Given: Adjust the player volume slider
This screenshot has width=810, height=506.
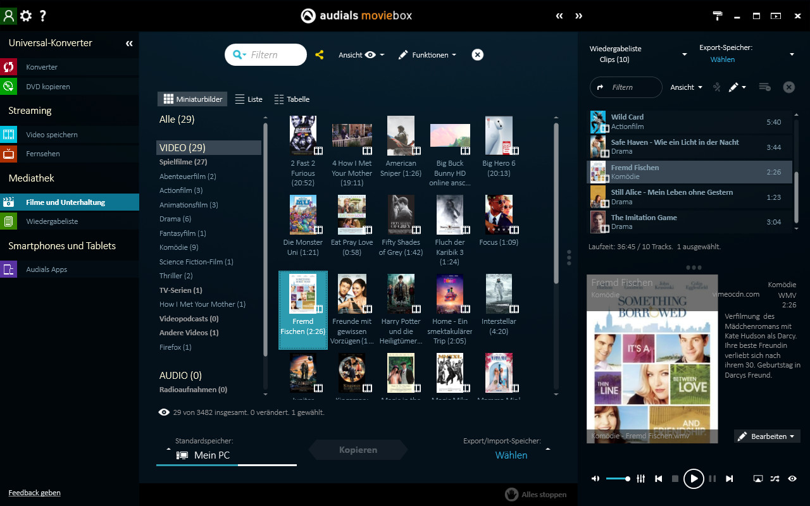Looking at the screenshot, I should pyautogui.click(x=618, y=479).
